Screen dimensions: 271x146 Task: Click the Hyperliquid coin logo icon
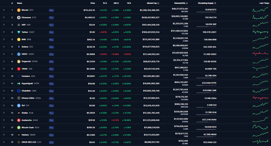pos(19,83)
